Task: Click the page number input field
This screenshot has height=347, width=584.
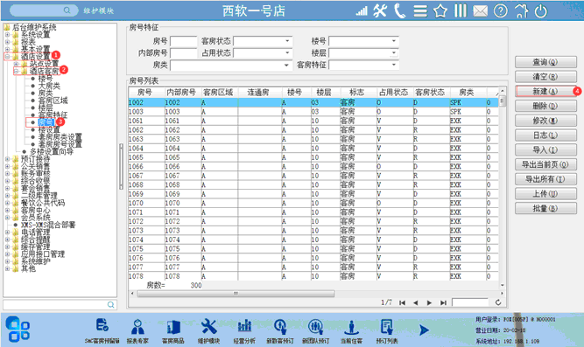Action: (x=470, y=302)
